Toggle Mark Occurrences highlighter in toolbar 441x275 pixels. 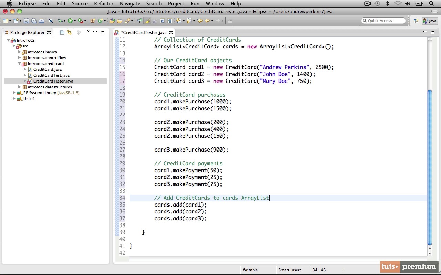[x=147, y=21]
